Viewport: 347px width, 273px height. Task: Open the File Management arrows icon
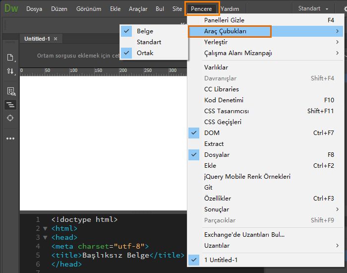(10, 71)
